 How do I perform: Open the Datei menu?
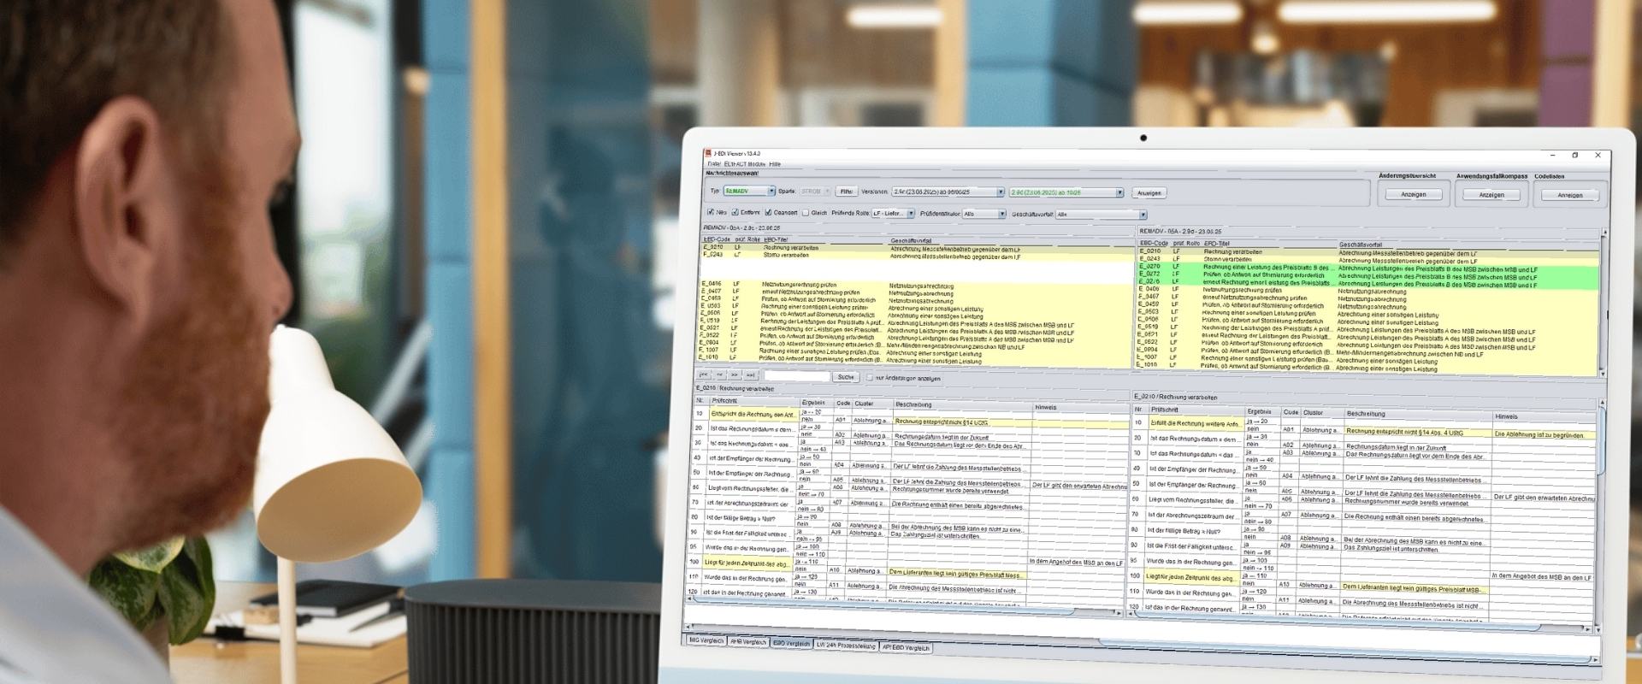[x=714, y=163]
